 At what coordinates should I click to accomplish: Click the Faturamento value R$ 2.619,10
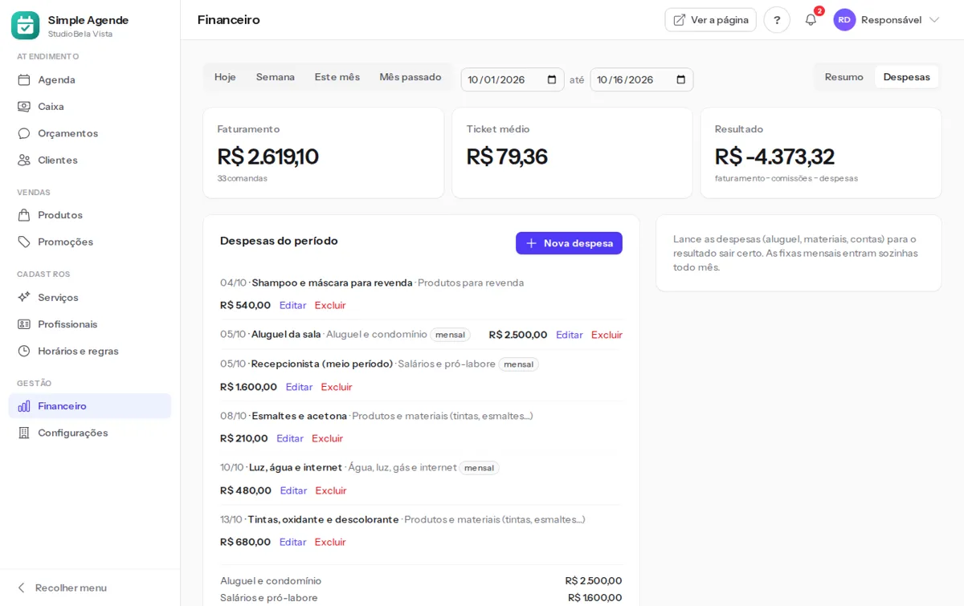pos(268,157)
